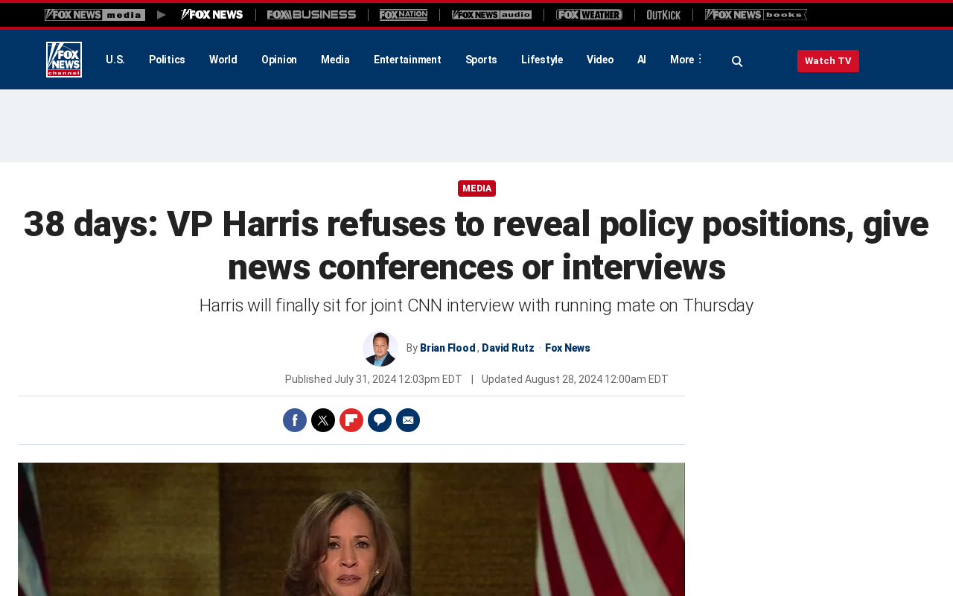Open the Fox News Channel logo home link
Image resolution: width=953 pixels, height=596 pixels.
click(64, 60)
